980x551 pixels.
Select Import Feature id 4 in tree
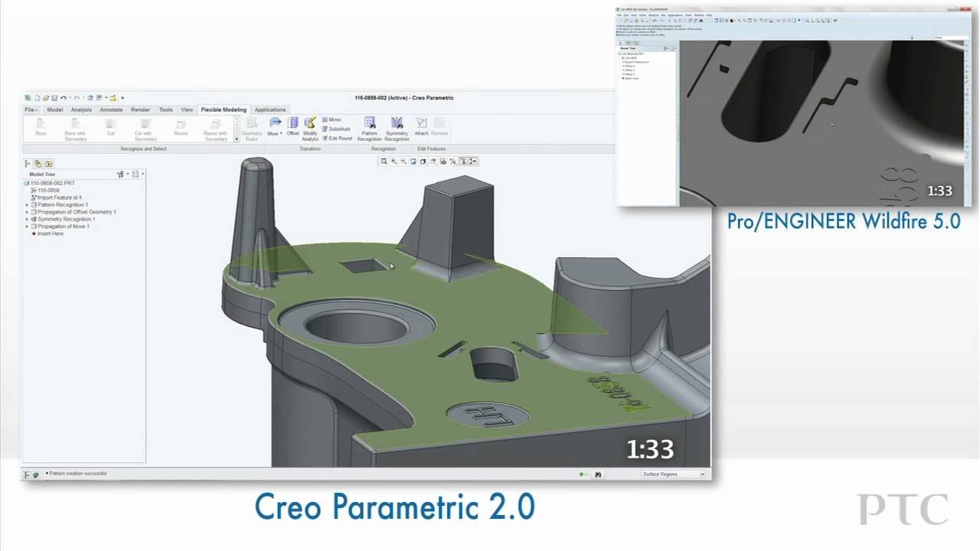pos(56,197)
